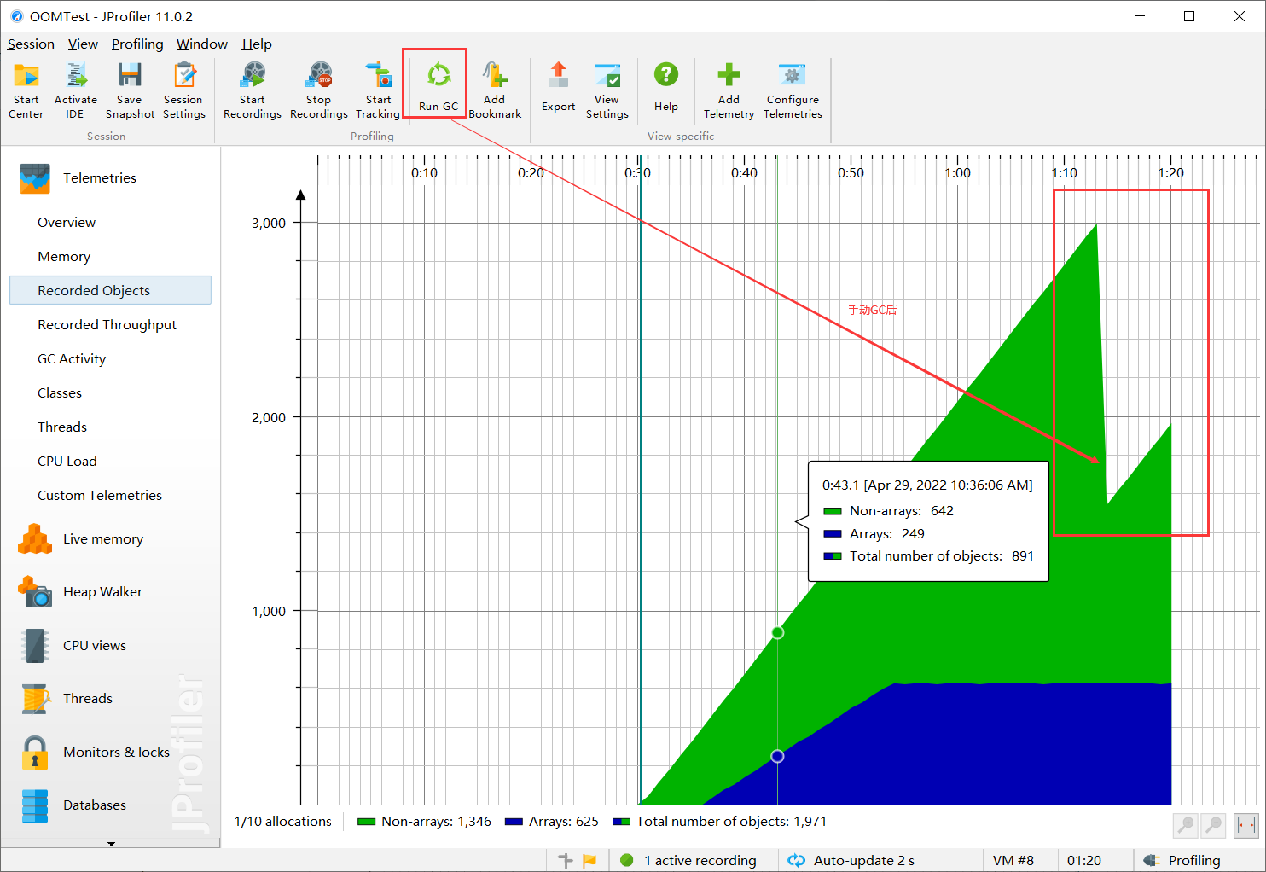The image size is (1266, 872).
Task: Expand the sidebar with the bottom down arrow
Action: tap(111, 844)
